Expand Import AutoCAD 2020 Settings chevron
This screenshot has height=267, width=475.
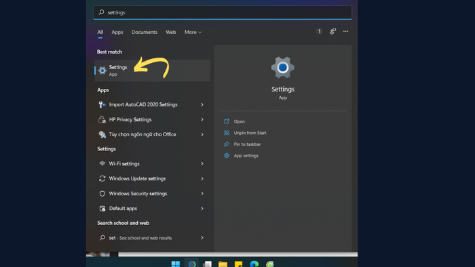202,104
